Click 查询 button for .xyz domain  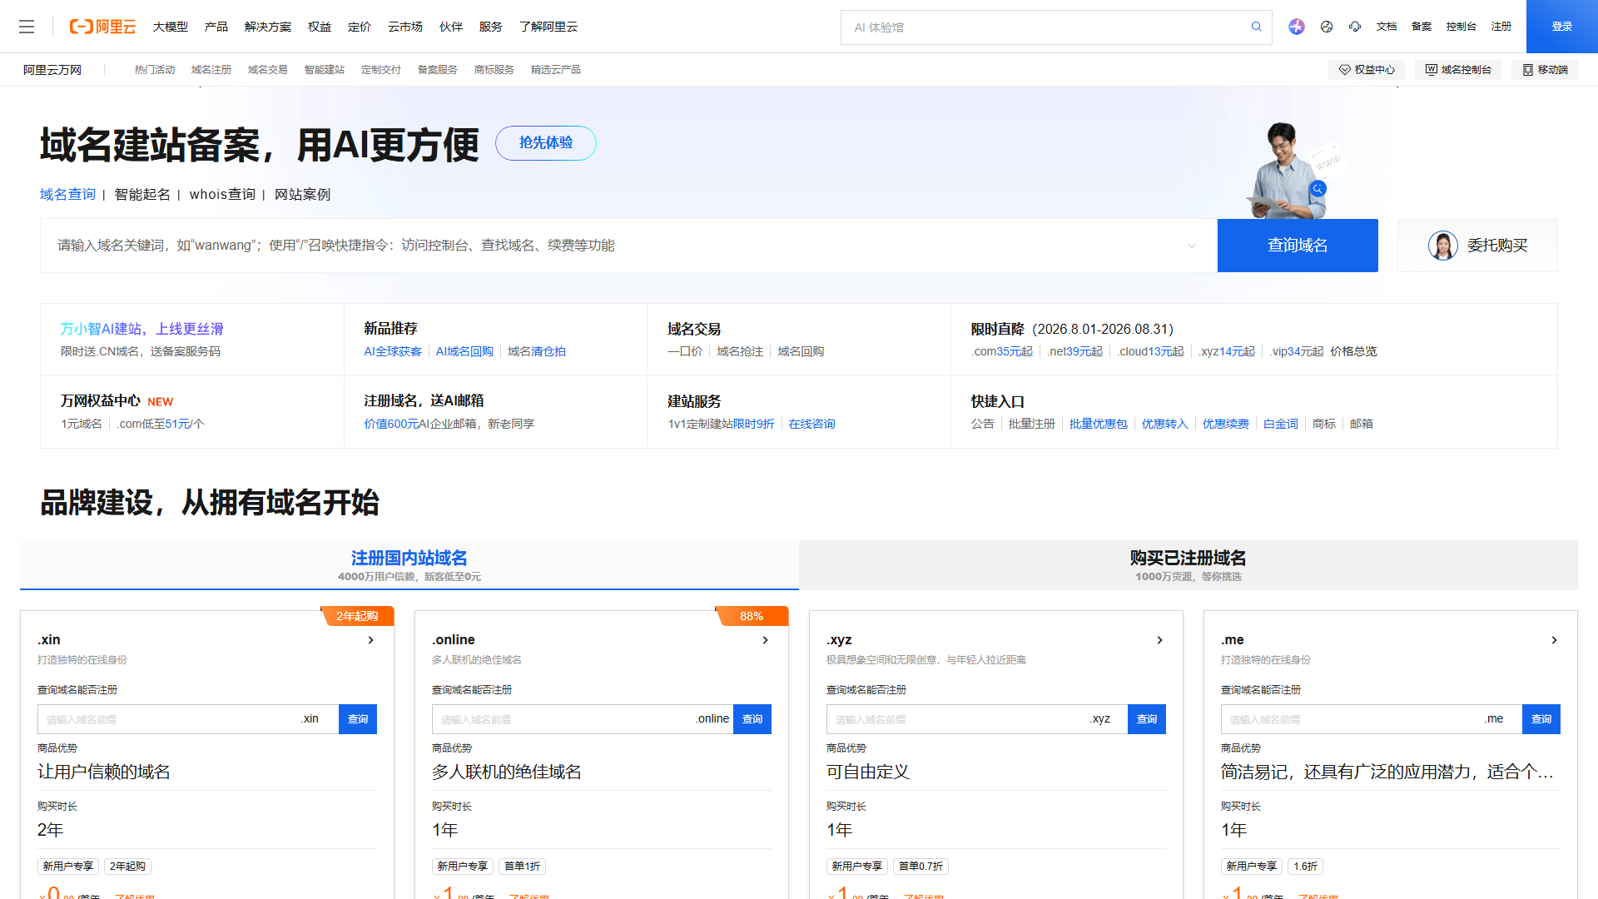[x=1147, y=719]
